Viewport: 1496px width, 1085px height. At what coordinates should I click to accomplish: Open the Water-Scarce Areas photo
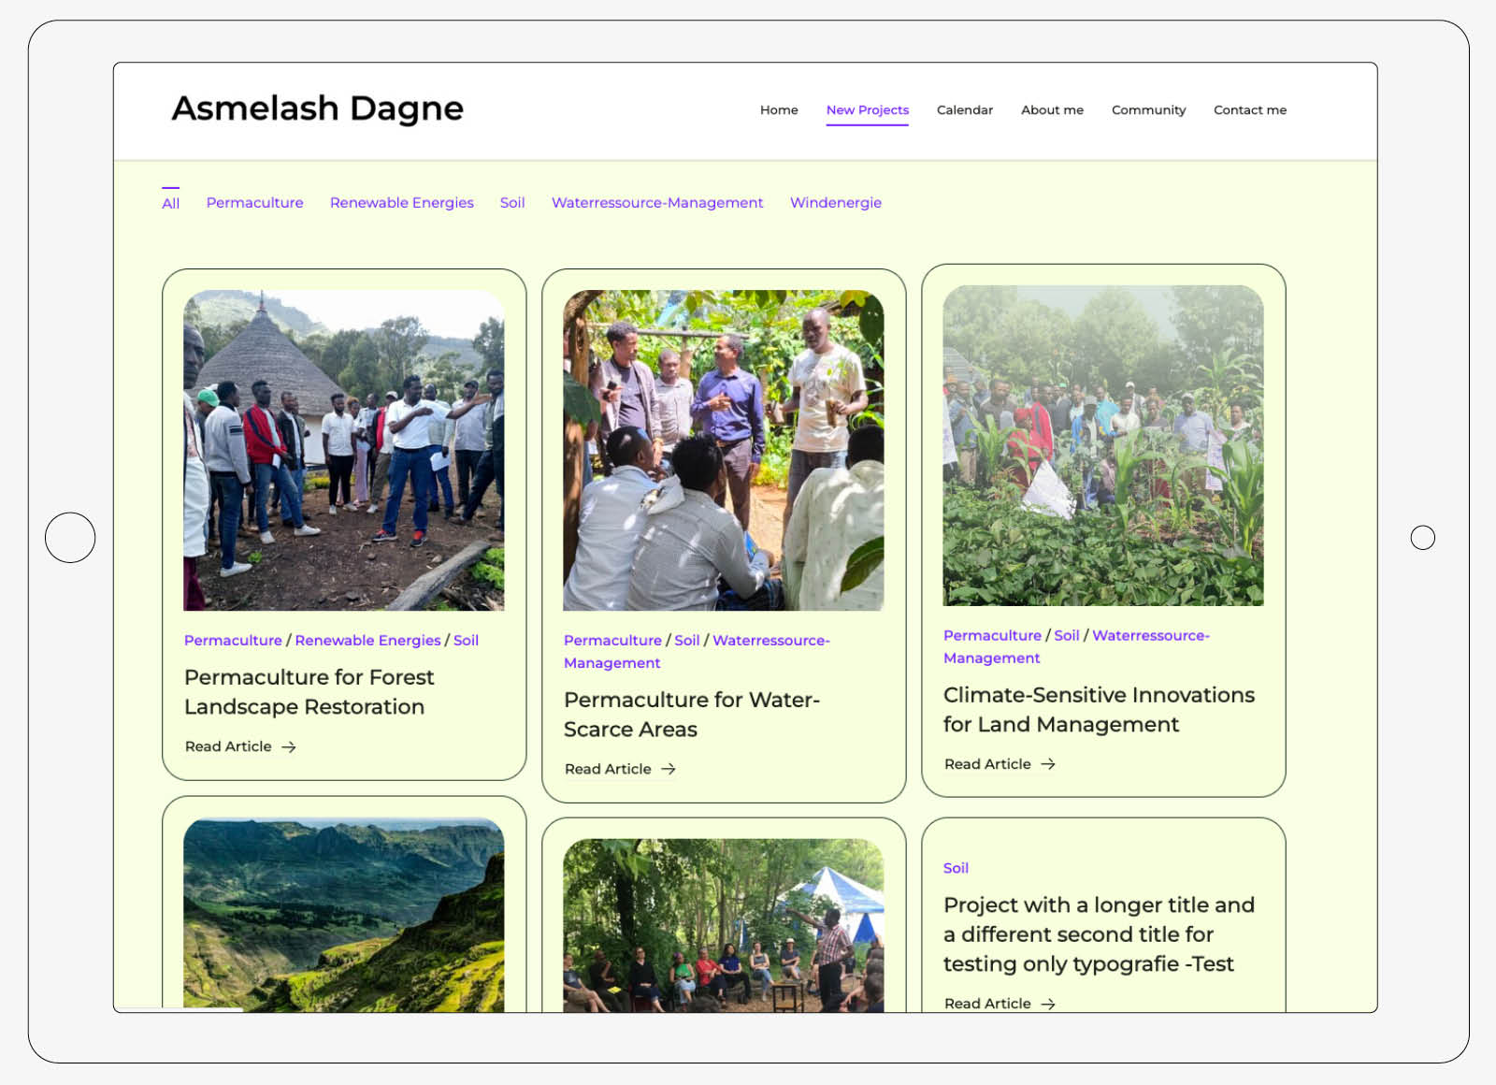(724, 450)
